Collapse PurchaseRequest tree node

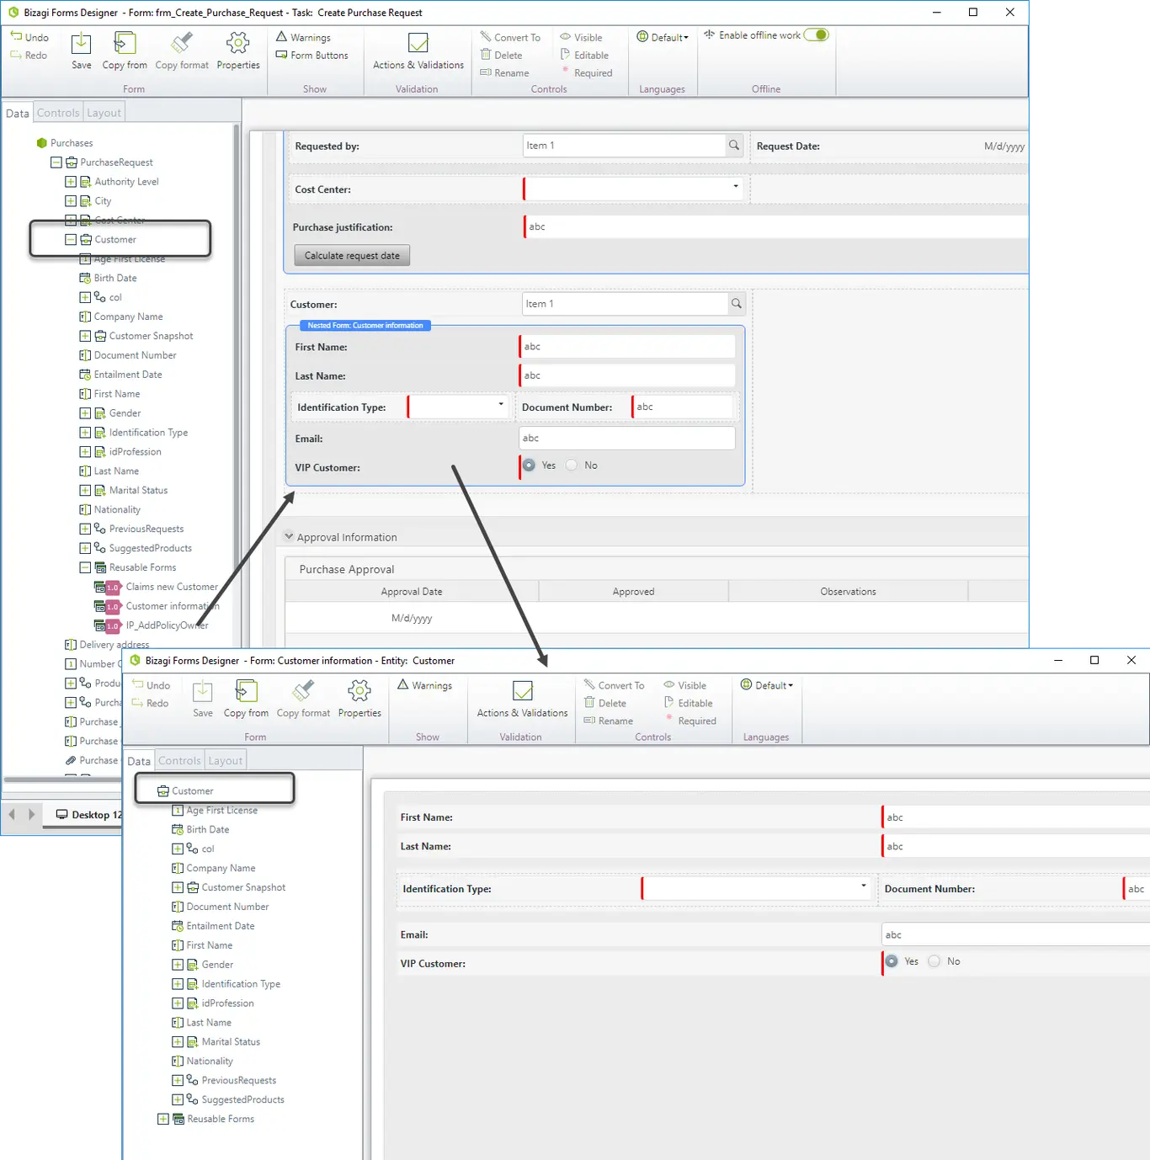[56, 162]
